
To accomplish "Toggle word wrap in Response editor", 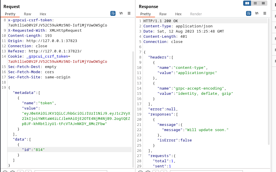I will click(x=249, y=13).
